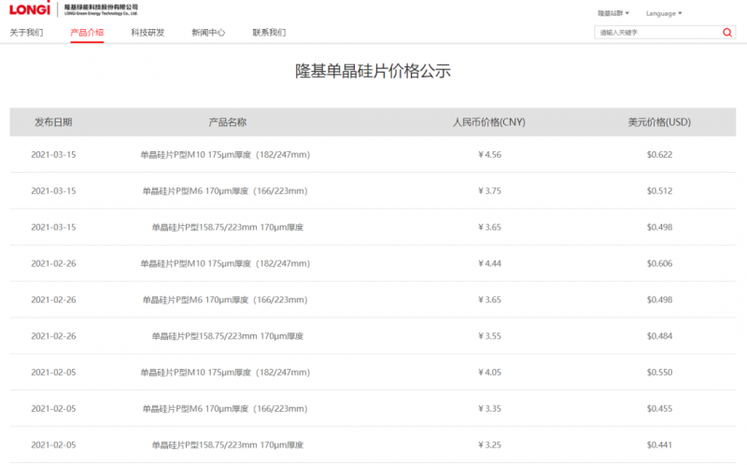Click the 发布日期 column header

(53, 122)
